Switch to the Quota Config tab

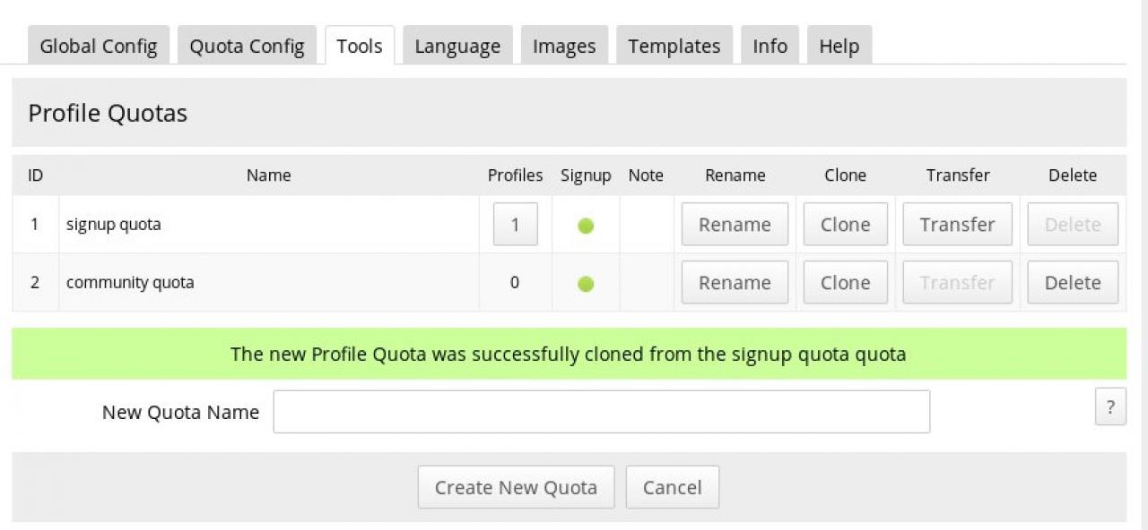tap(247, 47)
